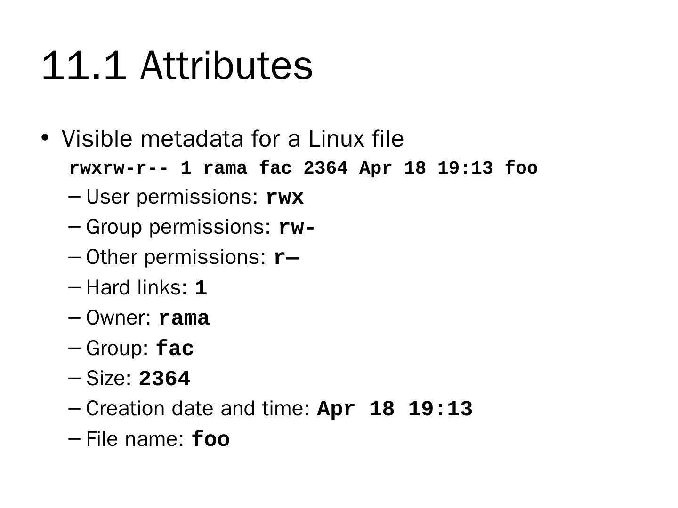
Task: Click the bold "rama" value after Owner
Action: tap(184, 319)
